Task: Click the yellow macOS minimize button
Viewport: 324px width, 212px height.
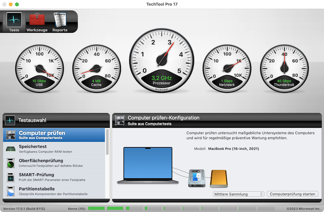Action: pos(11,4)
